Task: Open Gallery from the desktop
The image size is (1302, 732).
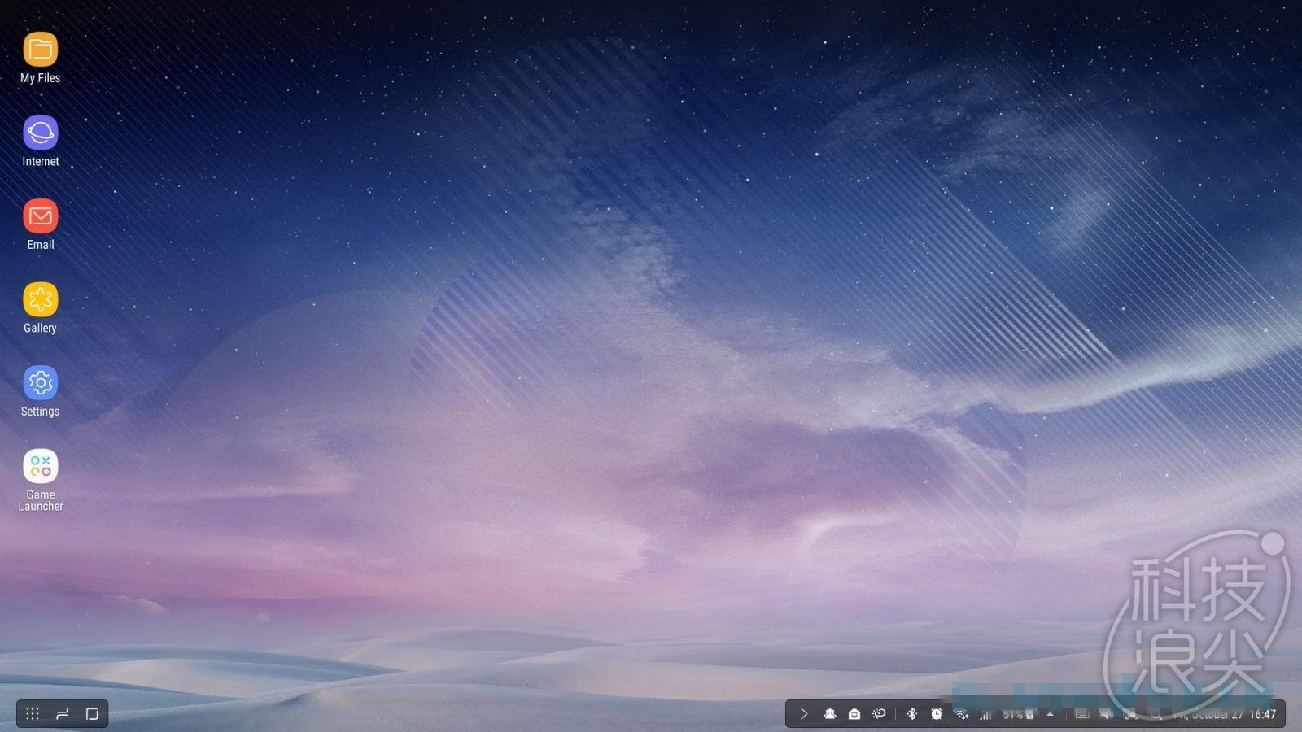Action: [x=40, y=301]
